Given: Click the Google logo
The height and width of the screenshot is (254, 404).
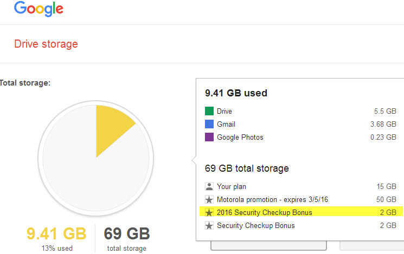Looking at the screenshot, I should tap(39, 9).
